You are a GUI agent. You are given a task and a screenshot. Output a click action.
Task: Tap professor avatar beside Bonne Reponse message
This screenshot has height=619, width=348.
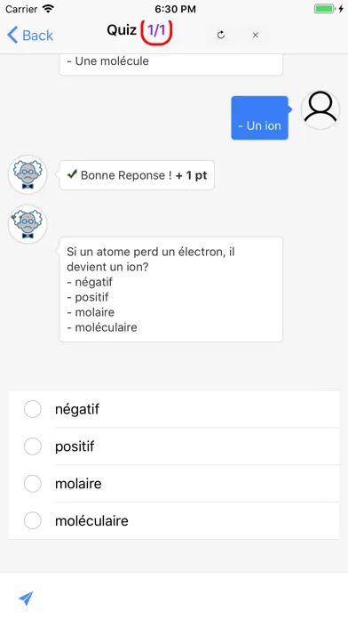point(28,174)
